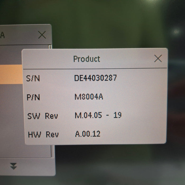Click the SW Rev label

[x=43, y=116]
